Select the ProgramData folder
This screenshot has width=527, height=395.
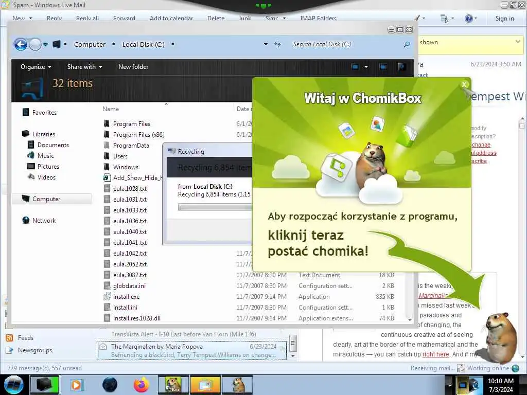(x=131, y=146)
